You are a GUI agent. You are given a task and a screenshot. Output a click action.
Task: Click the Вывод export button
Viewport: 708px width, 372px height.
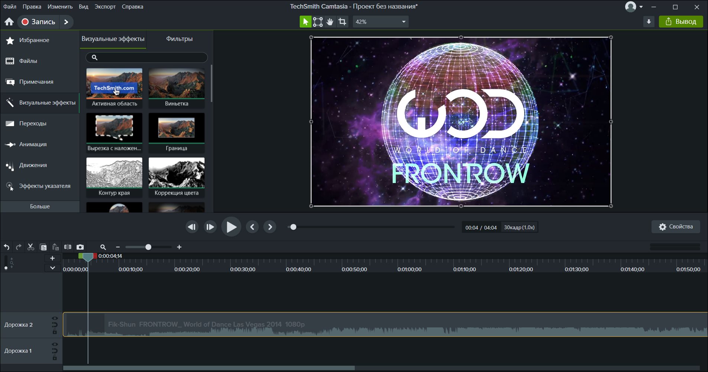(681, 22)
